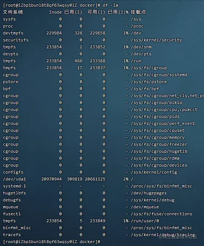
Task: Click mount point '/sys/fs/cgroup/cpuset'
Action: [158, 130]
